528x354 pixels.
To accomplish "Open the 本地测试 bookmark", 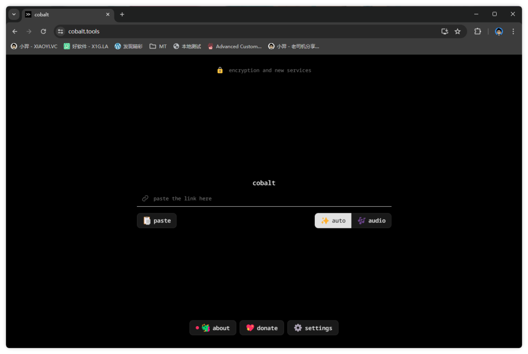I will pos(187,46).
